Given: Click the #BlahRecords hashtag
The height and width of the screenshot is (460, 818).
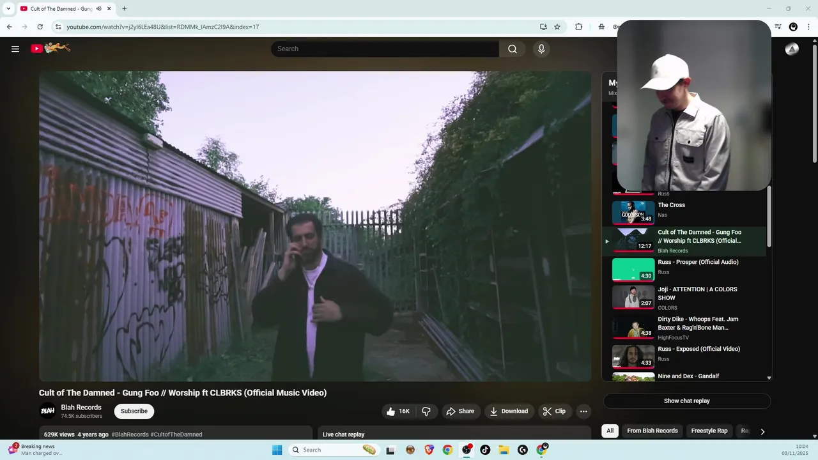Looking at the screenshot, I should pyautogui.click(x=130, y=434).
